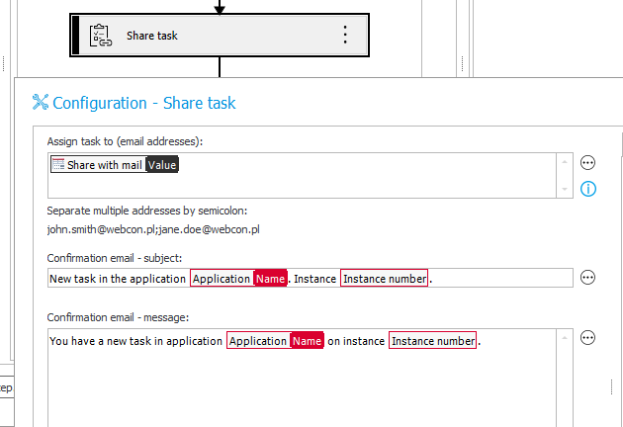Click the wrench icon beside the Configuration title
This screenshot has height=427, width=623.
tap(41, 102)
